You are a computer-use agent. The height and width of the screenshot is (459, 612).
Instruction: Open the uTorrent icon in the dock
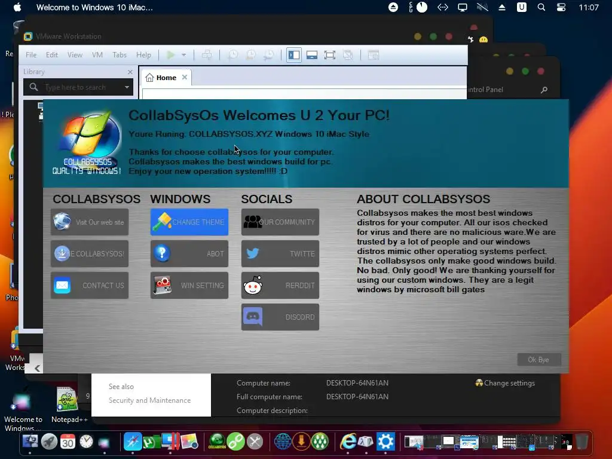click(x=151, y=442)
